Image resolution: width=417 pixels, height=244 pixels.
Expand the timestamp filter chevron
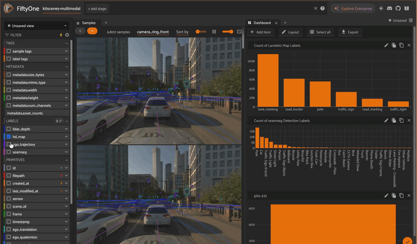click(x=66, y=222)
